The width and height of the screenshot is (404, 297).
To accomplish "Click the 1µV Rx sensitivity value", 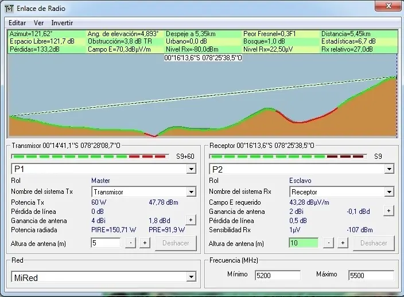I will (x=294, y=229).
